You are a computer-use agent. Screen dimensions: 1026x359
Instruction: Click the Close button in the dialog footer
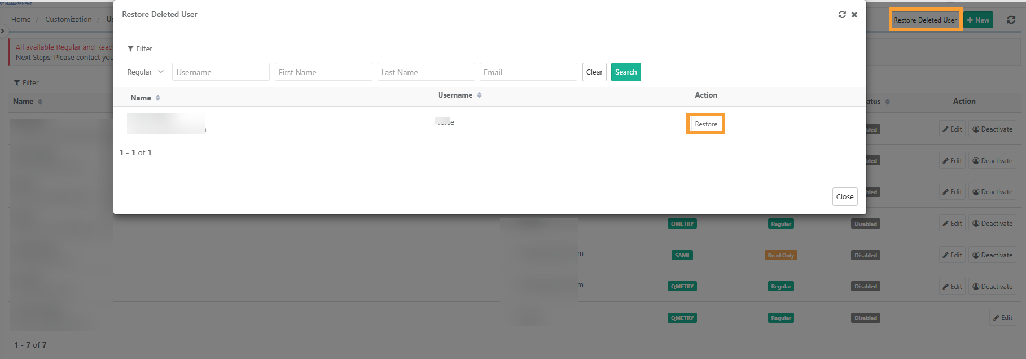pos(844,196)
